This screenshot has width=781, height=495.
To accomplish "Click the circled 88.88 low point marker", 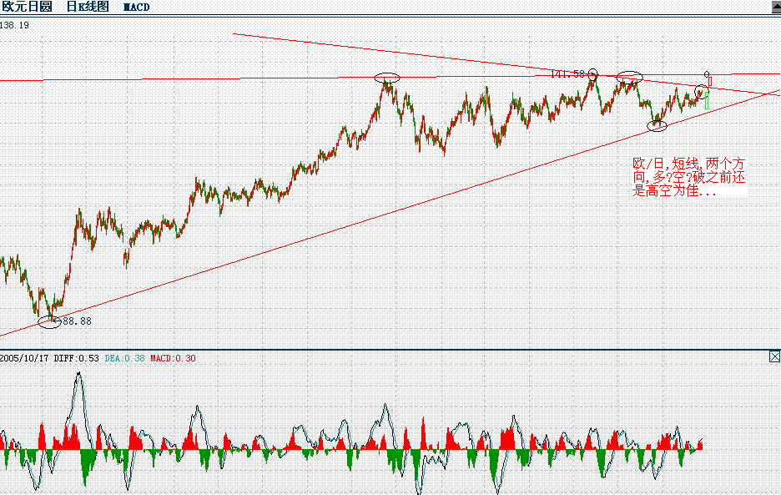I will coord(48,320).
